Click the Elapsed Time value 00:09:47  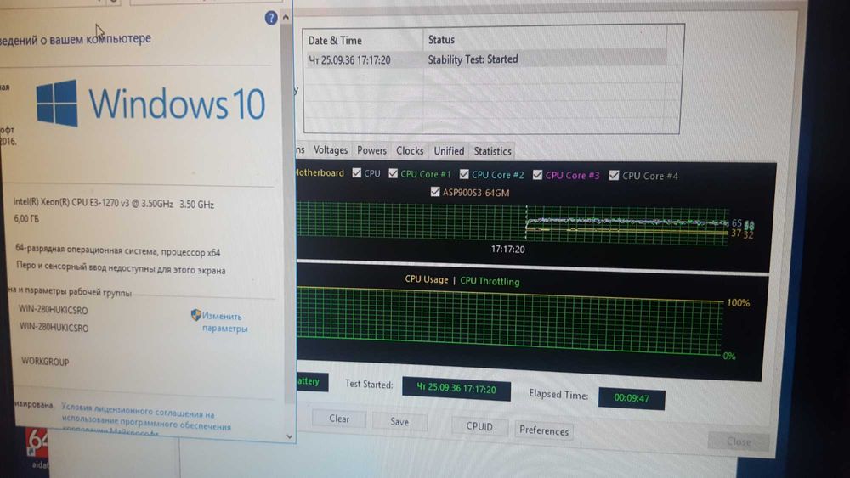pyautogui.click(x=632, y=398)
